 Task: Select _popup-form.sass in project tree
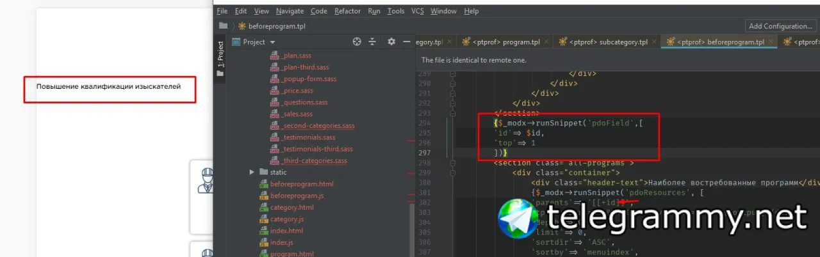coord(308,79)
